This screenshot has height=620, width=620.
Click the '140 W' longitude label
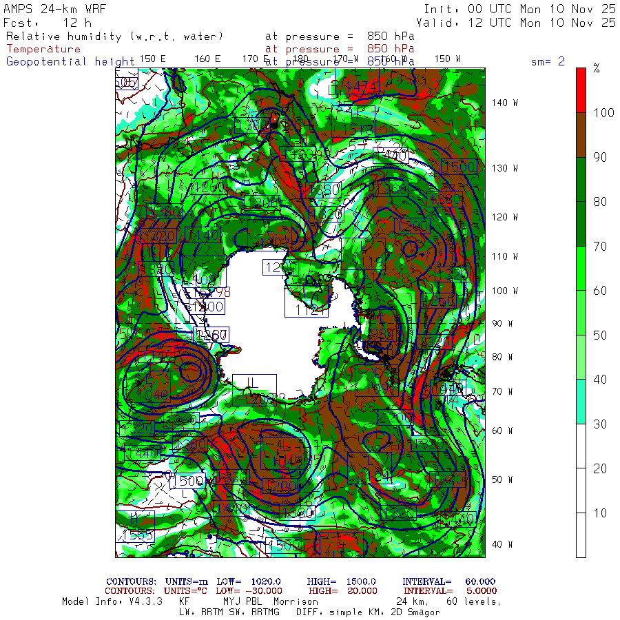point(505,103)
